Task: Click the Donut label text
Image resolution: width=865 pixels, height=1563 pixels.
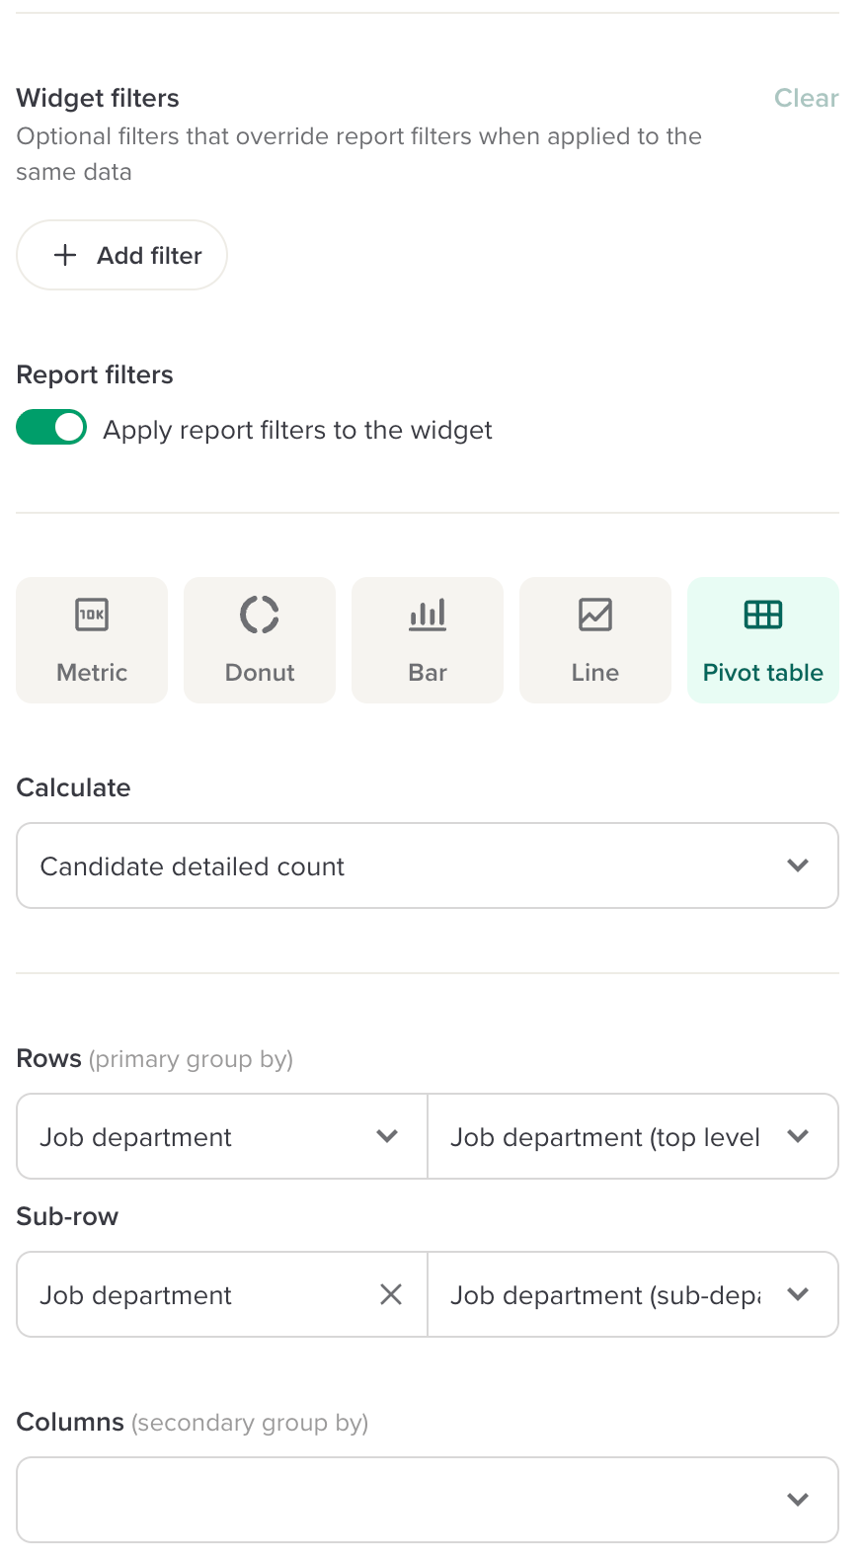Action: coord(260,673)
